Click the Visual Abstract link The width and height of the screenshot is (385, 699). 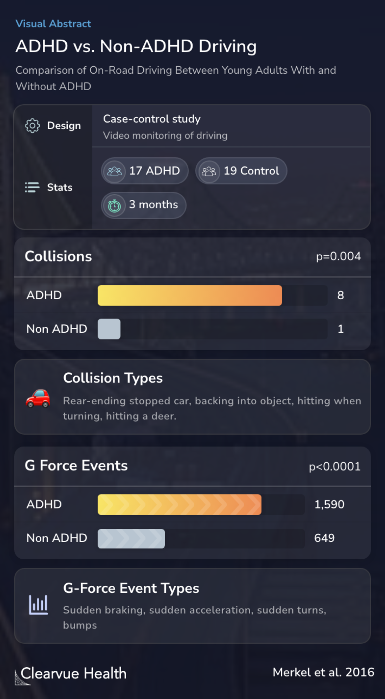[53, 24]
